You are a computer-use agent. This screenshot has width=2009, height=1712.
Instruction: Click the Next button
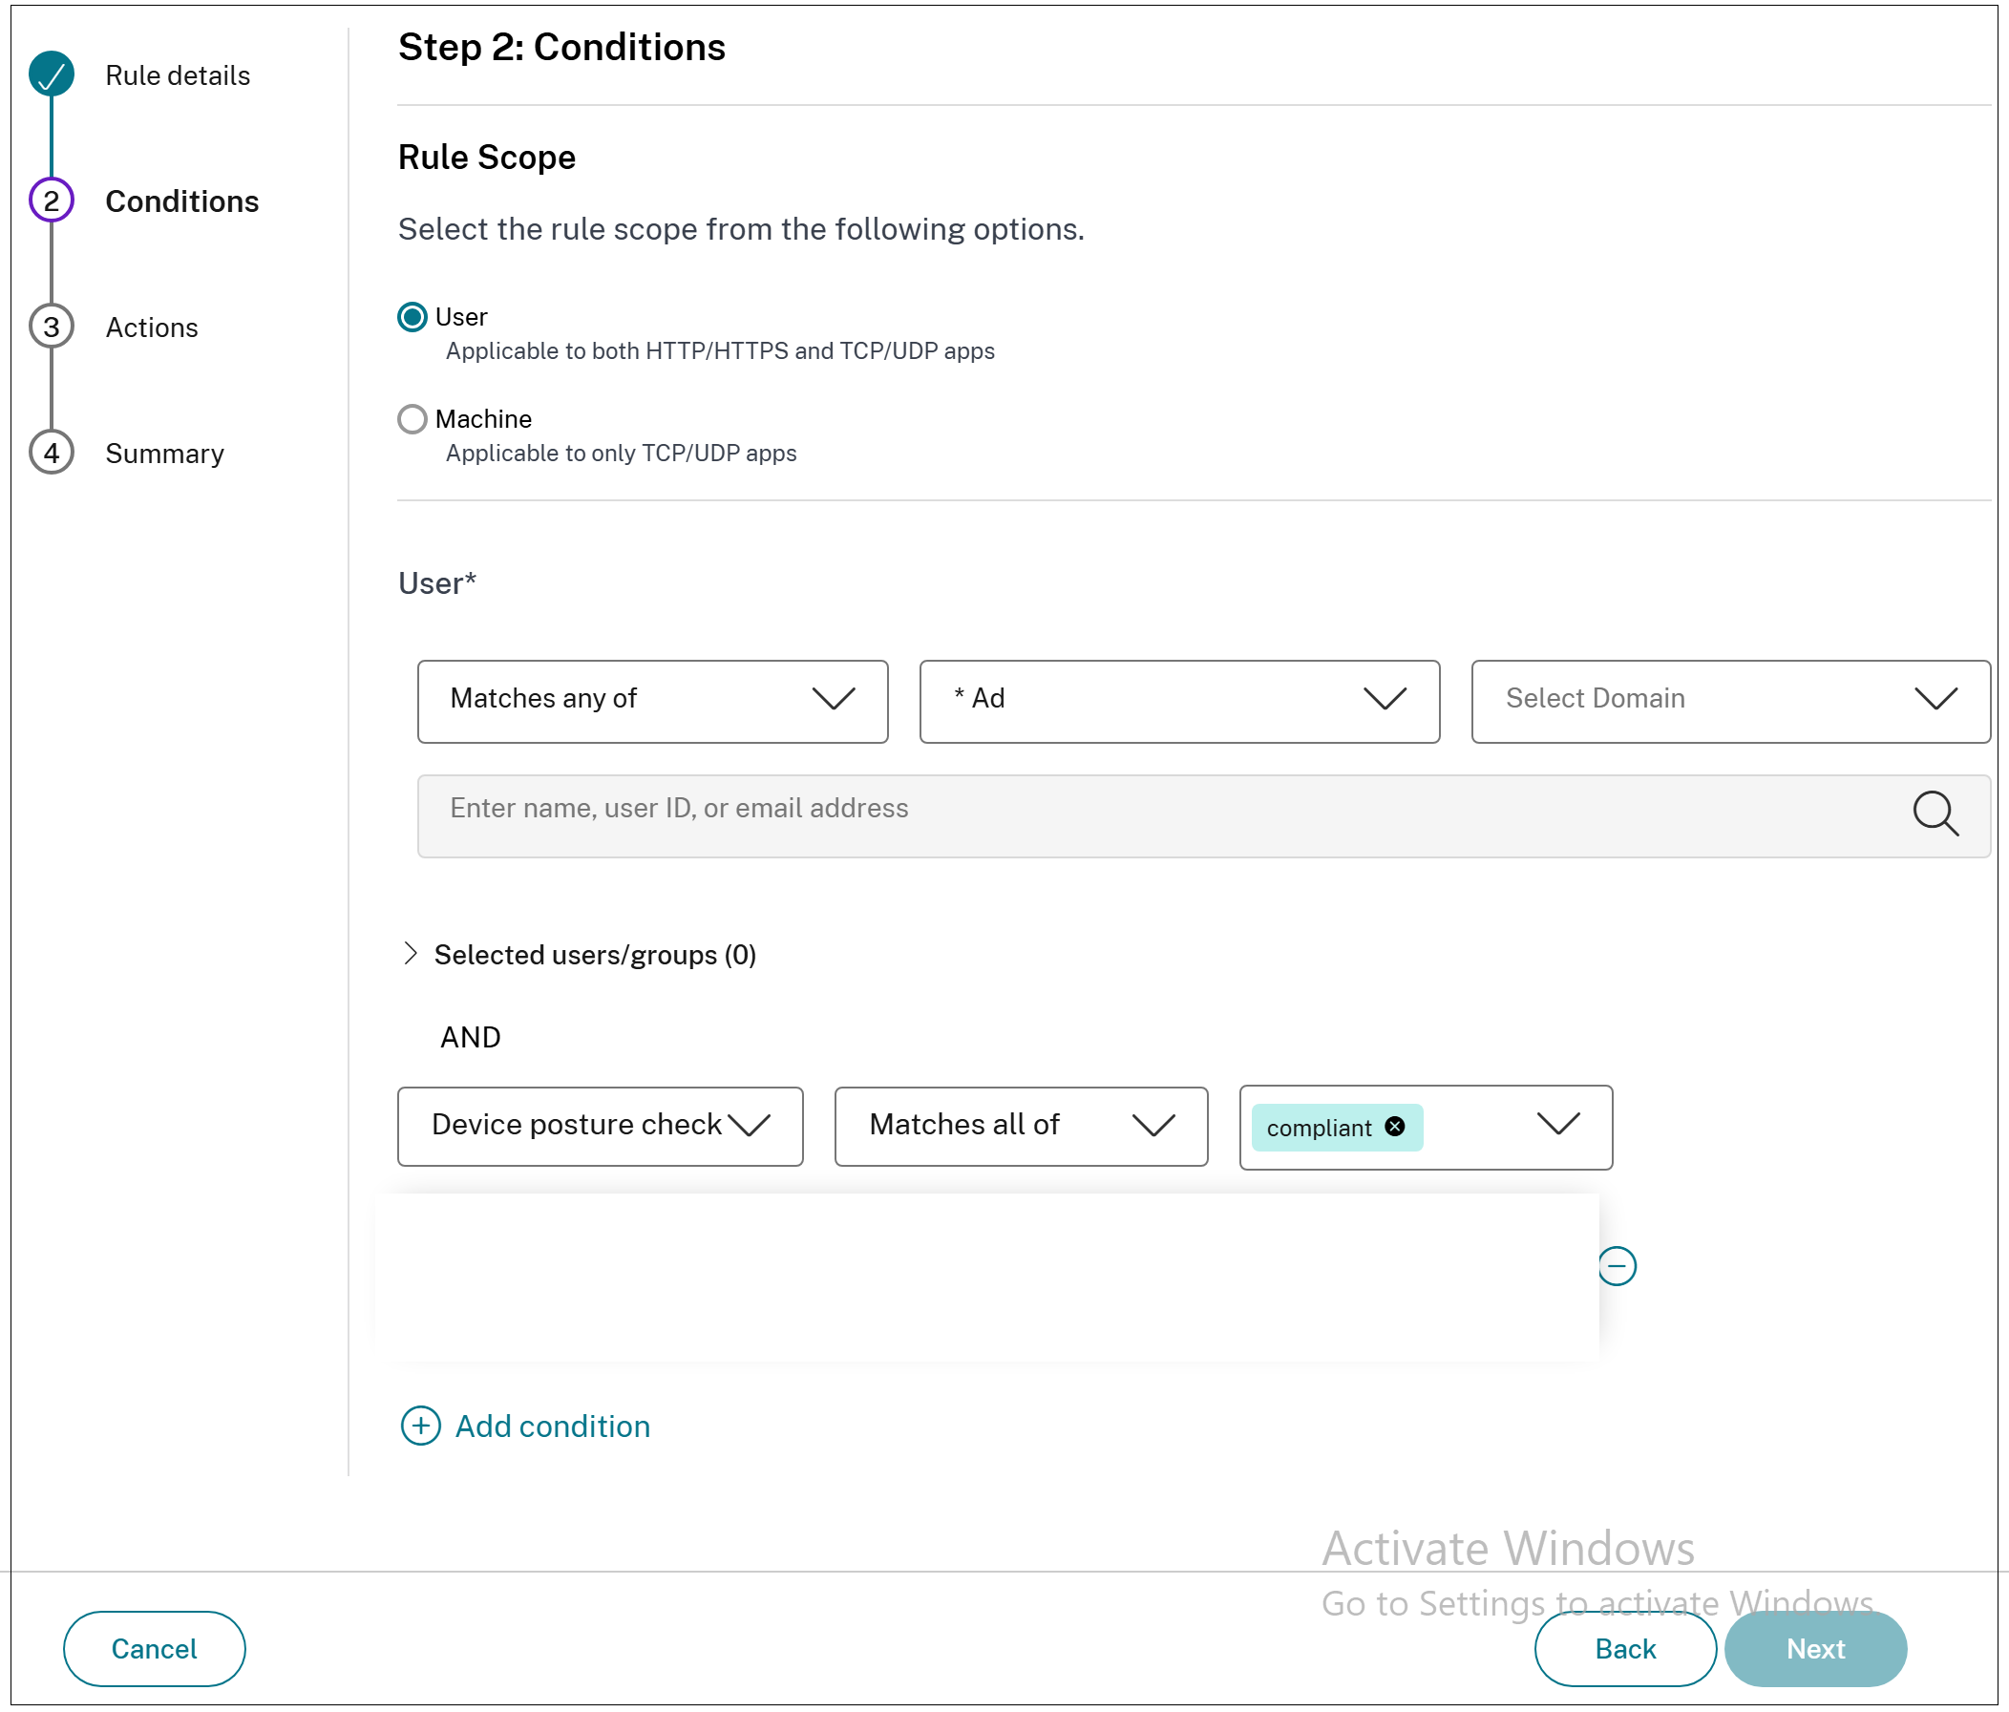(x=1815, y=1649)
